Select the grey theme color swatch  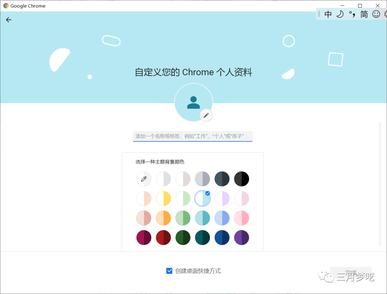click(x=202, y=179)
